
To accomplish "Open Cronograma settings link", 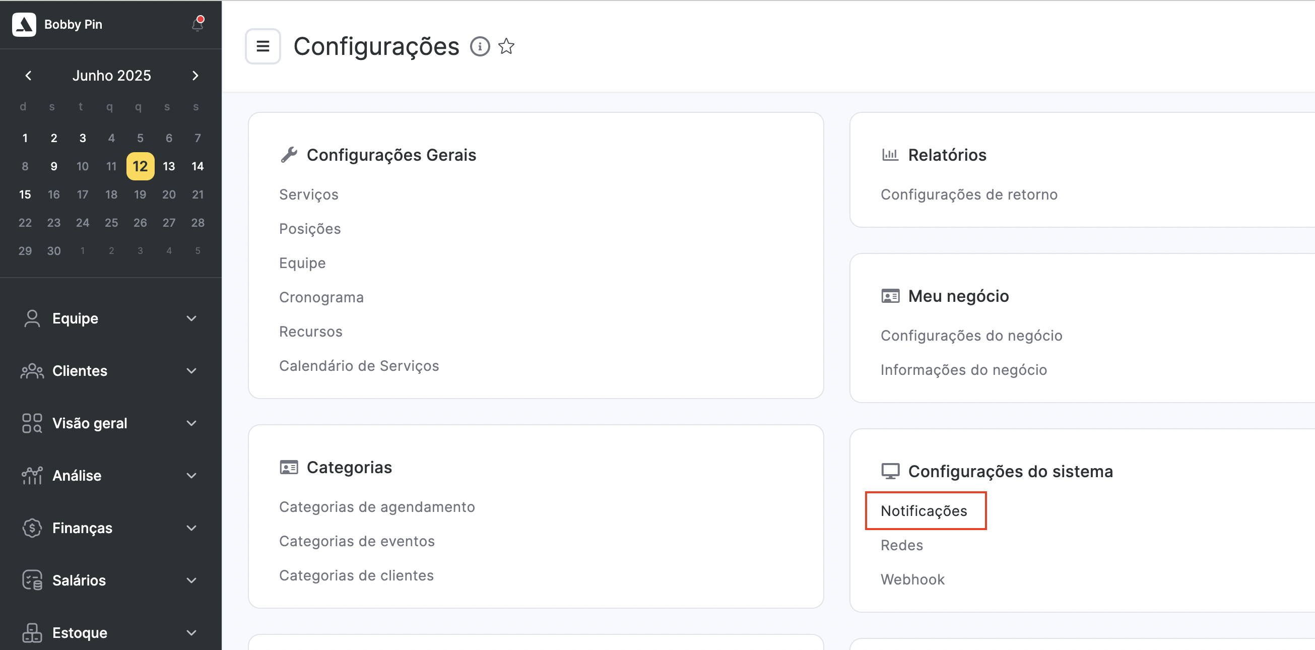I will pos(321,297).
